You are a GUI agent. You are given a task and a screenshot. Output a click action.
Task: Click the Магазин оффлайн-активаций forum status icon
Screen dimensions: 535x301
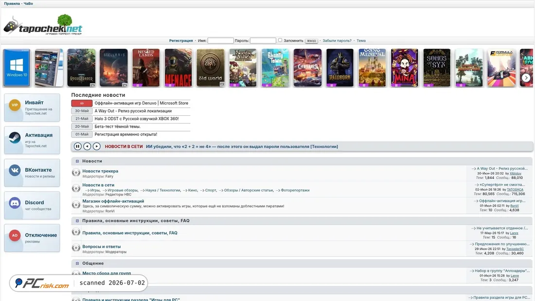(76, 205)
